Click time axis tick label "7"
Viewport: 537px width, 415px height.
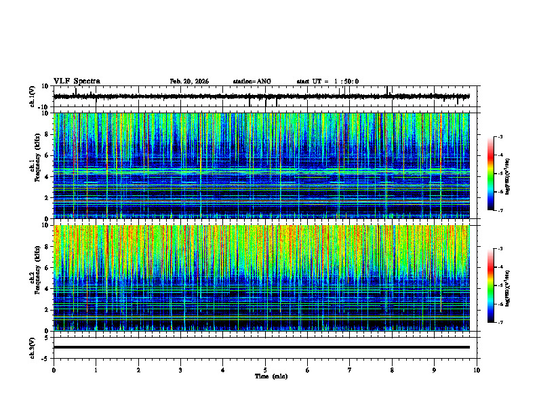click(x=350, y=370)
